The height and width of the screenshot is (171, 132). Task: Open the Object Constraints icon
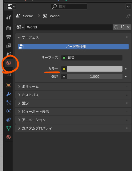pos(9,120)
